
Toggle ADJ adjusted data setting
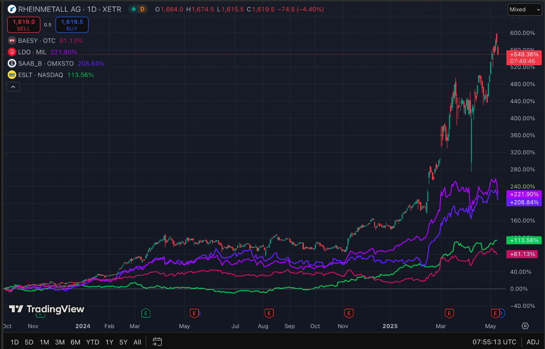(x=533, y=342)
